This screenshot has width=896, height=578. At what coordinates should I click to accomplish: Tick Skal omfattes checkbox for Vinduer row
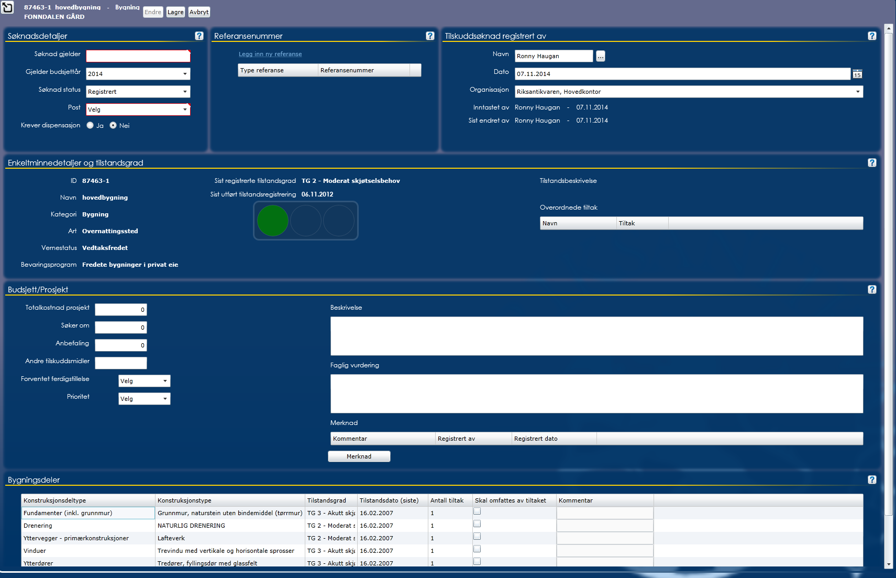pos(477,549)
